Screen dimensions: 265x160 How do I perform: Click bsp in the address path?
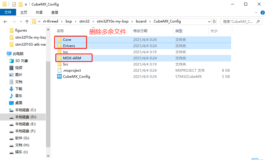[x=69, y=21]
